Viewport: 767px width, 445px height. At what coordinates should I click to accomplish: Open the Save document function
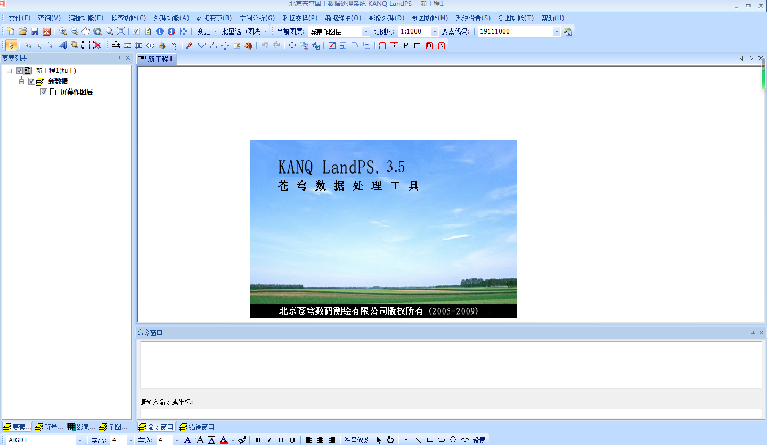34,31
